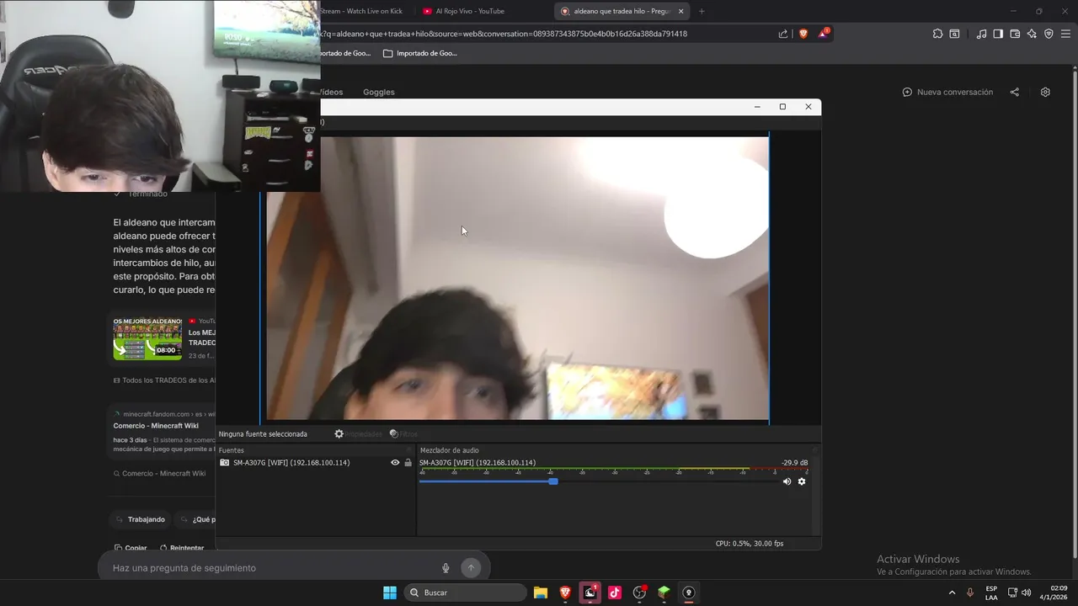This screenshot has width=1078, height=606.
Task: Click the share page icon in address bar
Action: [783, 34]
